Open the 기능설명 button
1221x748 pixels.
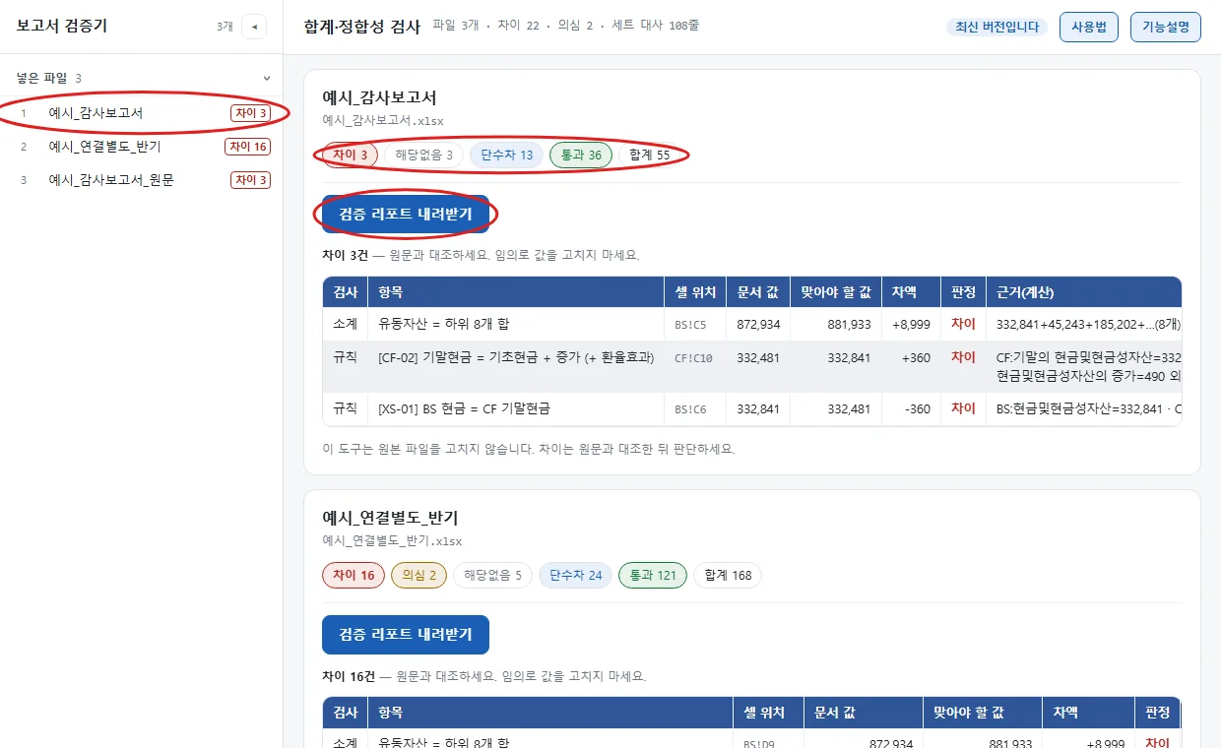pos(1166,27)
